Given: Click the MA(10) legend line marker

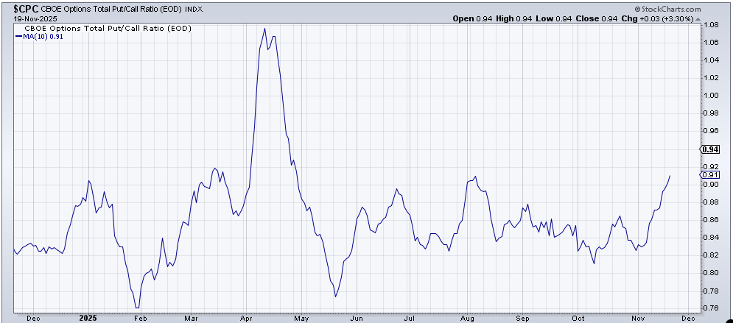Looking at the screenshot, I should coord(19,36).
